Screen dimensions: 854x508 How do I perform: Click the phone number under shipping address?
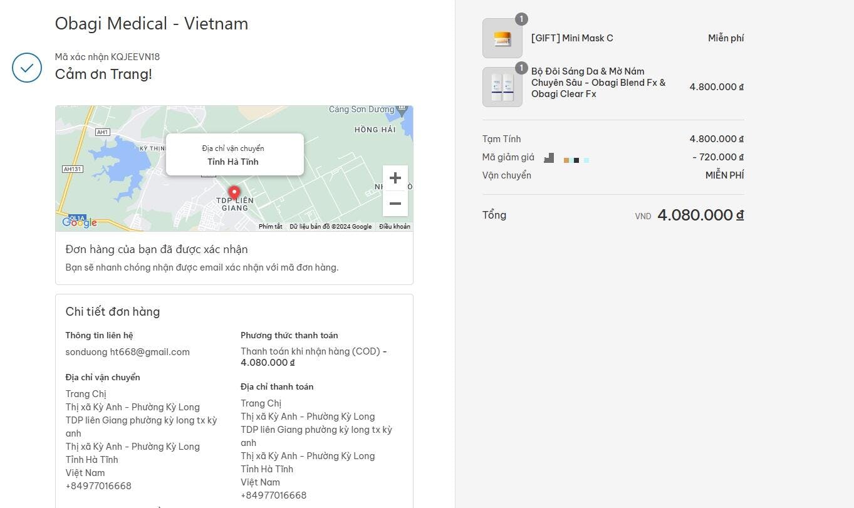98,486
